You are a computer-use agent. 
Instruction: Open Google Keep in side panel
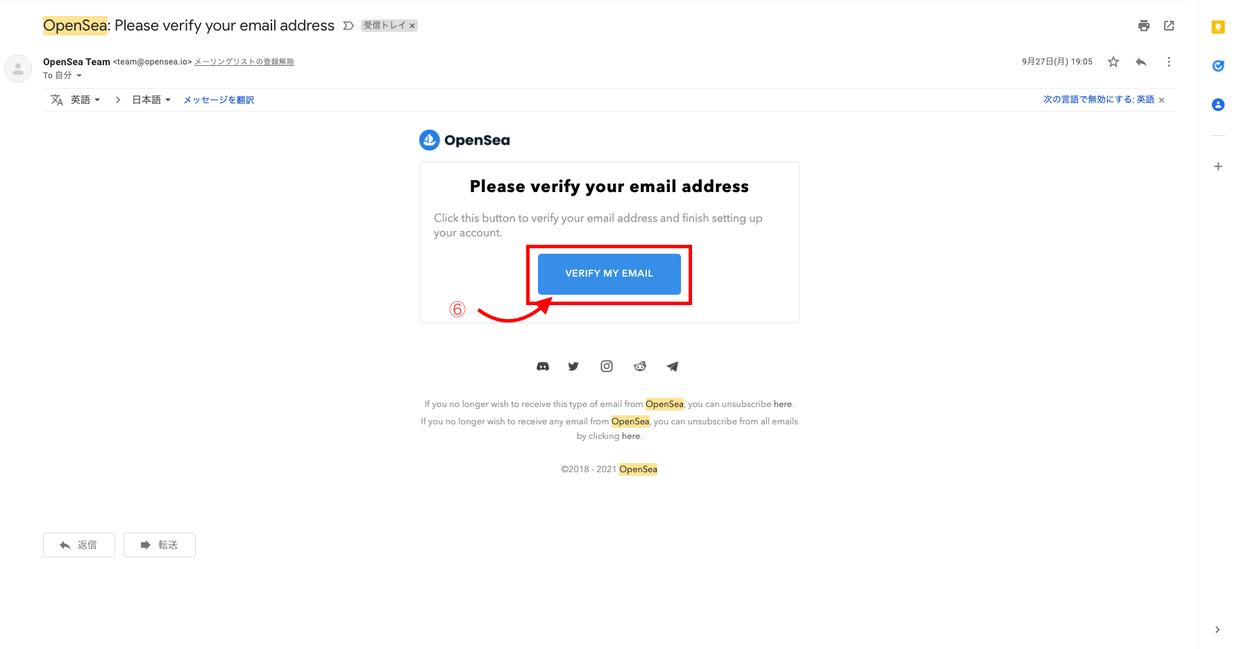click(1218, 27)
